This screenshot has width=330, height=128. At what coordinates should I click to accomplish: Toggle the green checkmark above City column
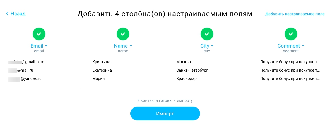click(x=207, y=34)
